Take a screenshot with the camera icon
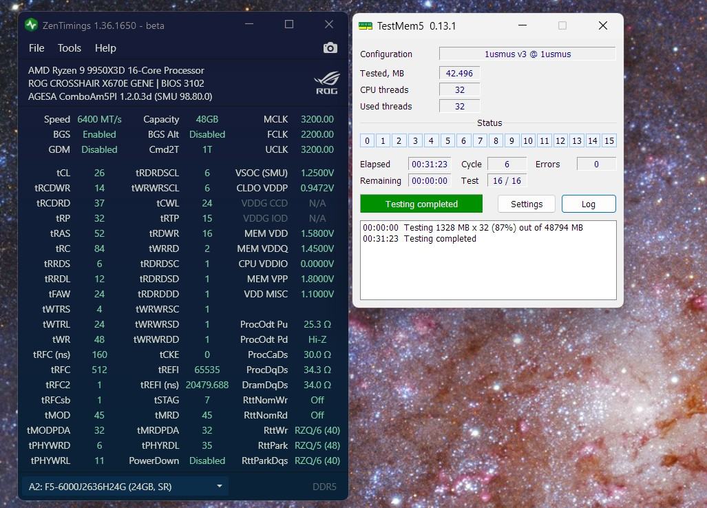707x508 pixels. [330, 47]
